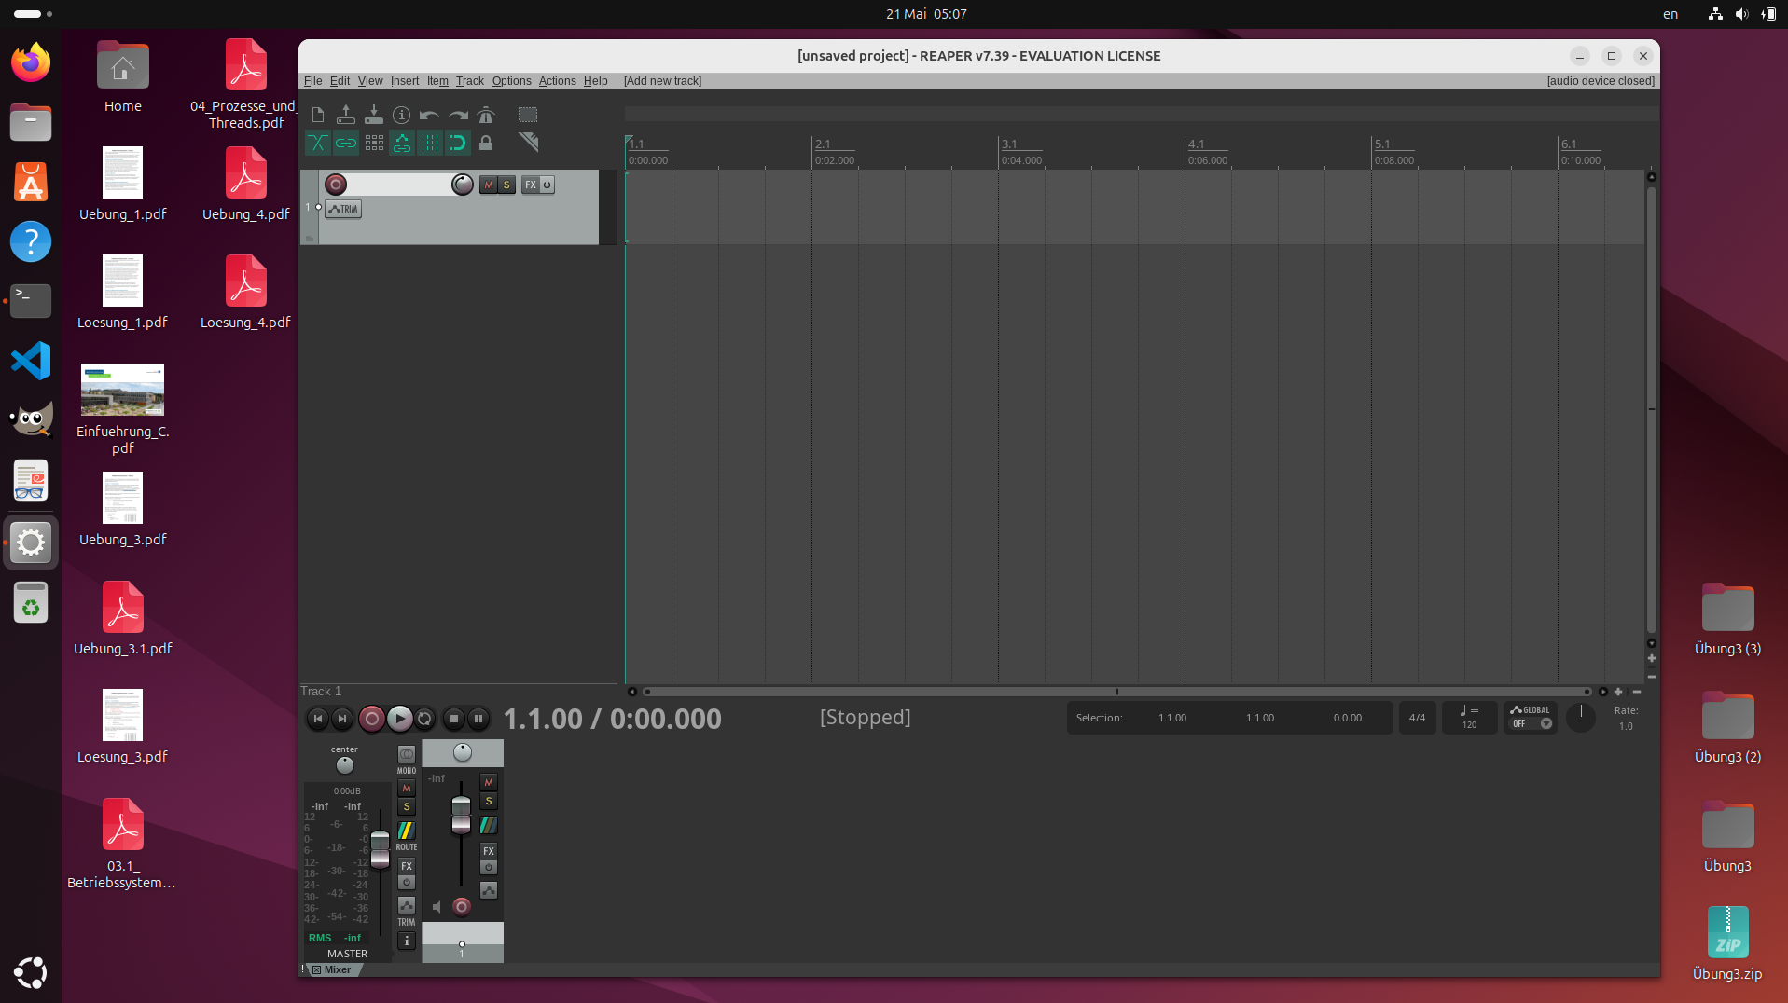
Task: Open the Insert menu
Action: (x=405, y=81)
